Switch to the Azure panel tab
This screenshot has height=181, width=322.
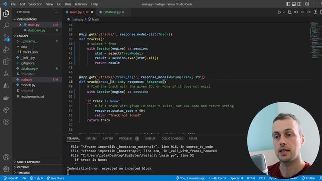click(193, 139)
